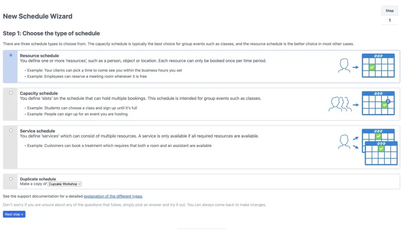Click the single person icon in Resource schedule

click(344, 66)
